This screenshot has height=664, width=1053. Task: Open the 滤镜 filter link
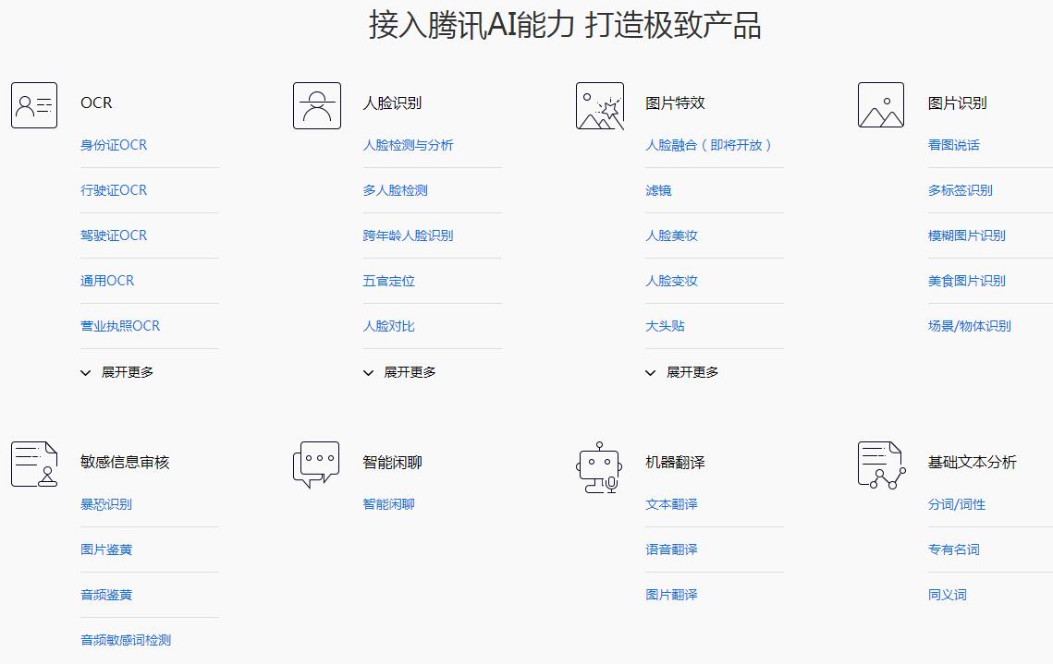tap(658, 190)
